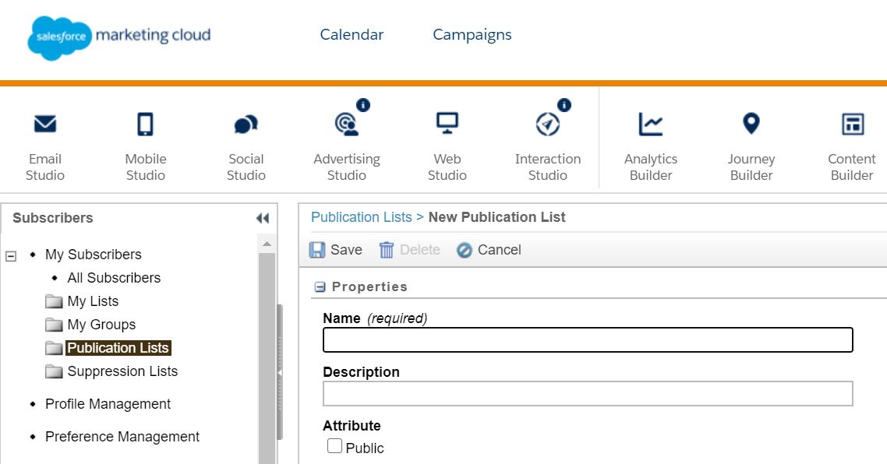Image resolution: width=887 pixels, height=464 pixels.
Task: Click the Delete button label
Action: point(420,250)
